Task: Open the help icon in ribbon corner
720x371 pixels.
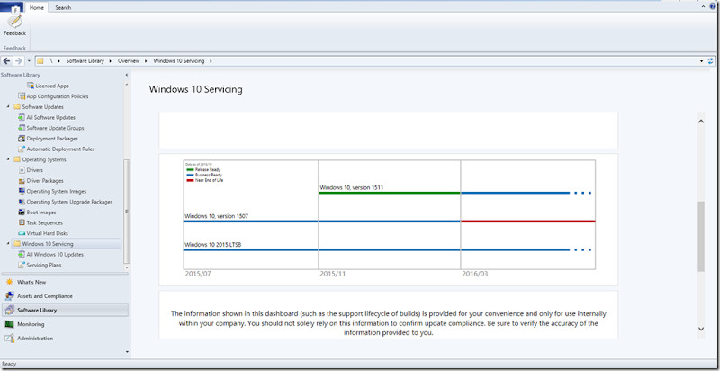Action: [x=712, y=7]
